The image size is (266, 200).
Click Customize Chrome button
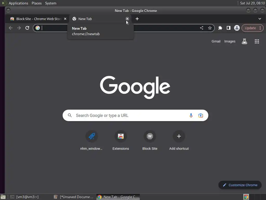[x=240, y=185]
